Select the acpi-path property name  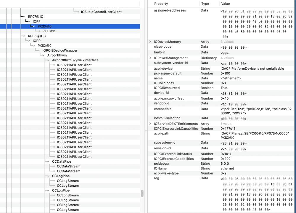(x=162, y=133)
